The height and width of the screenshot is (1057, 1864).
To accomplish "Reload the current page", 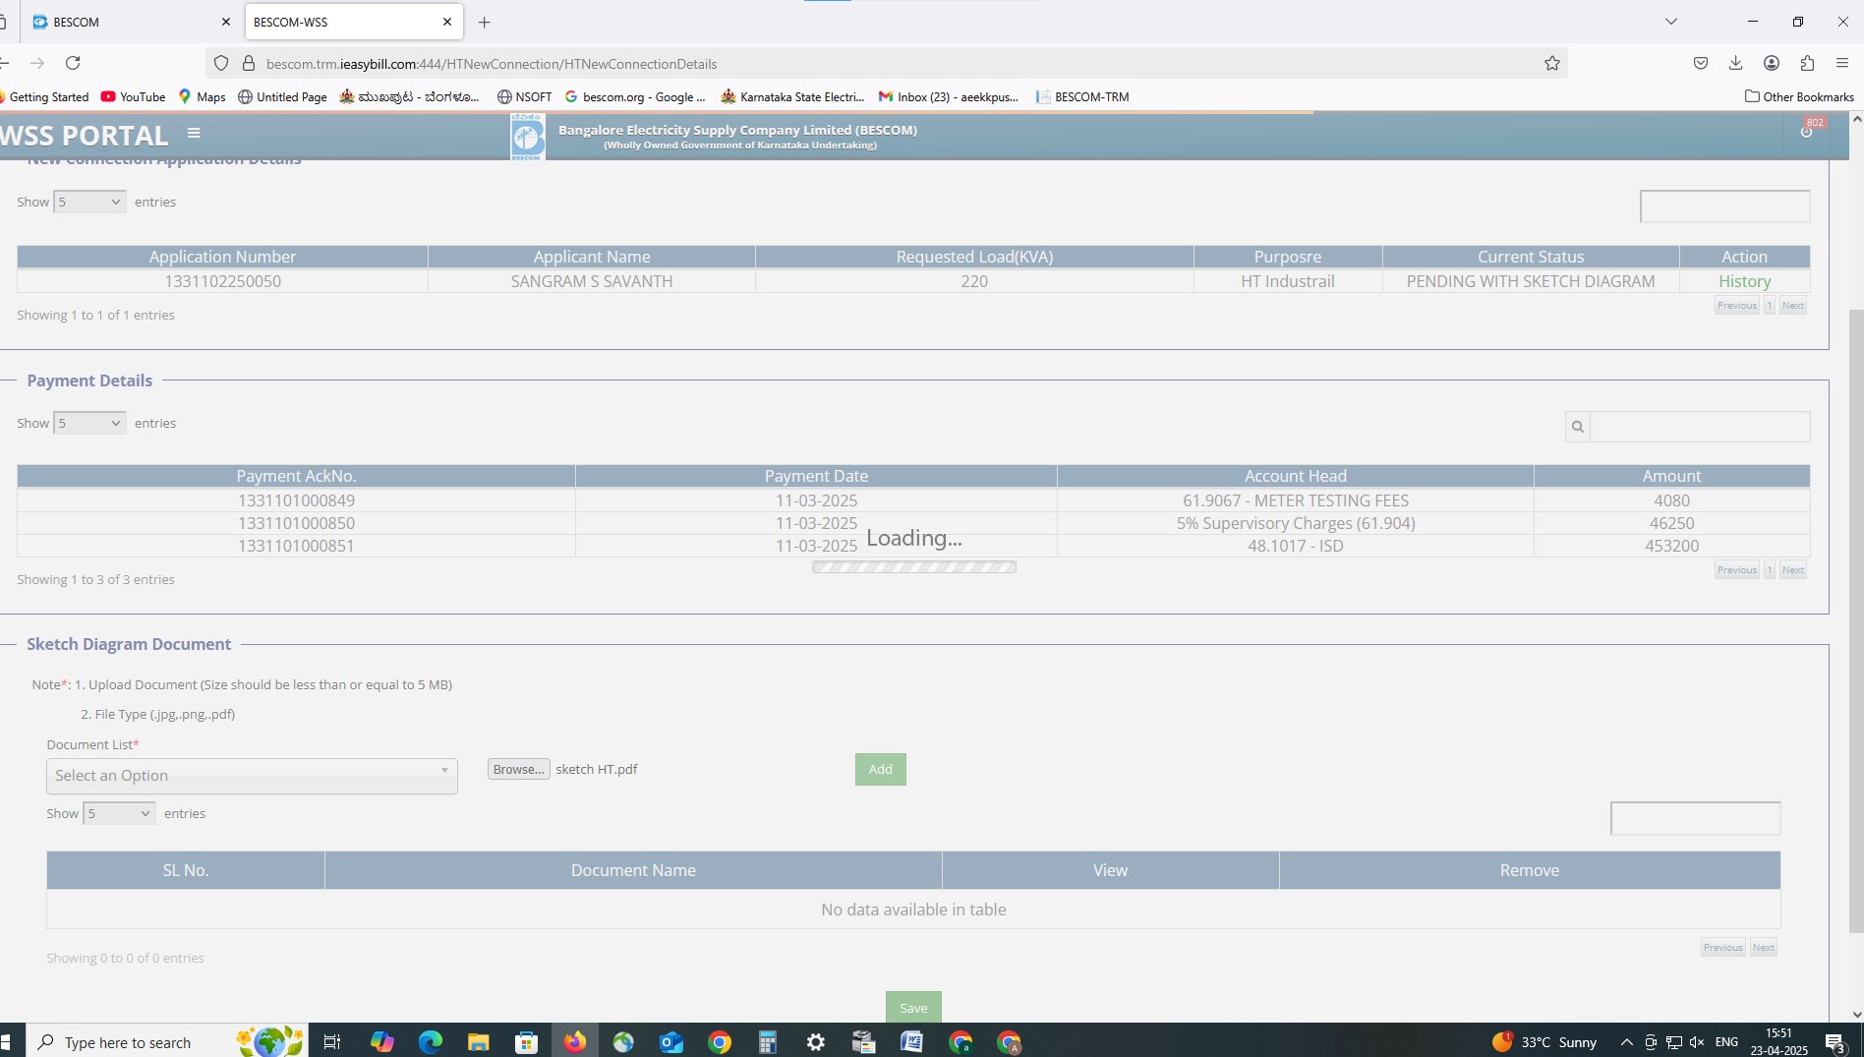I will 73,63.
